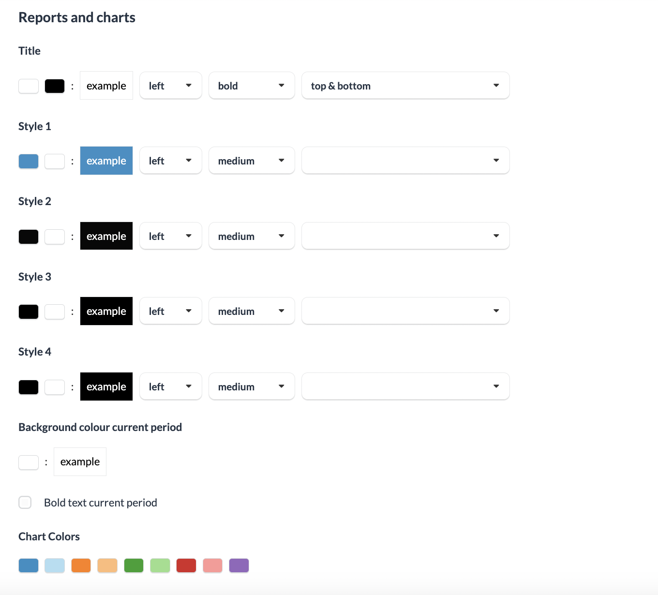The image size is (658, 595).
Task: Click the Title background white color swatch
Action: (29, 86)
